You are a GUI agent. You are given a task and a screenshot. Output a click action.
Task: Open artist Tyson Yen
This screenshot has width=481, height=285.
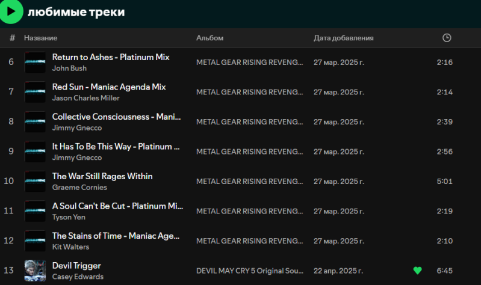[69, 217]
